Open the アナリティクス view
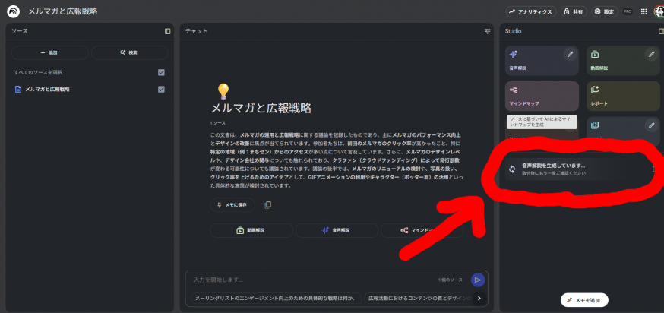 (x=532, y=11)
